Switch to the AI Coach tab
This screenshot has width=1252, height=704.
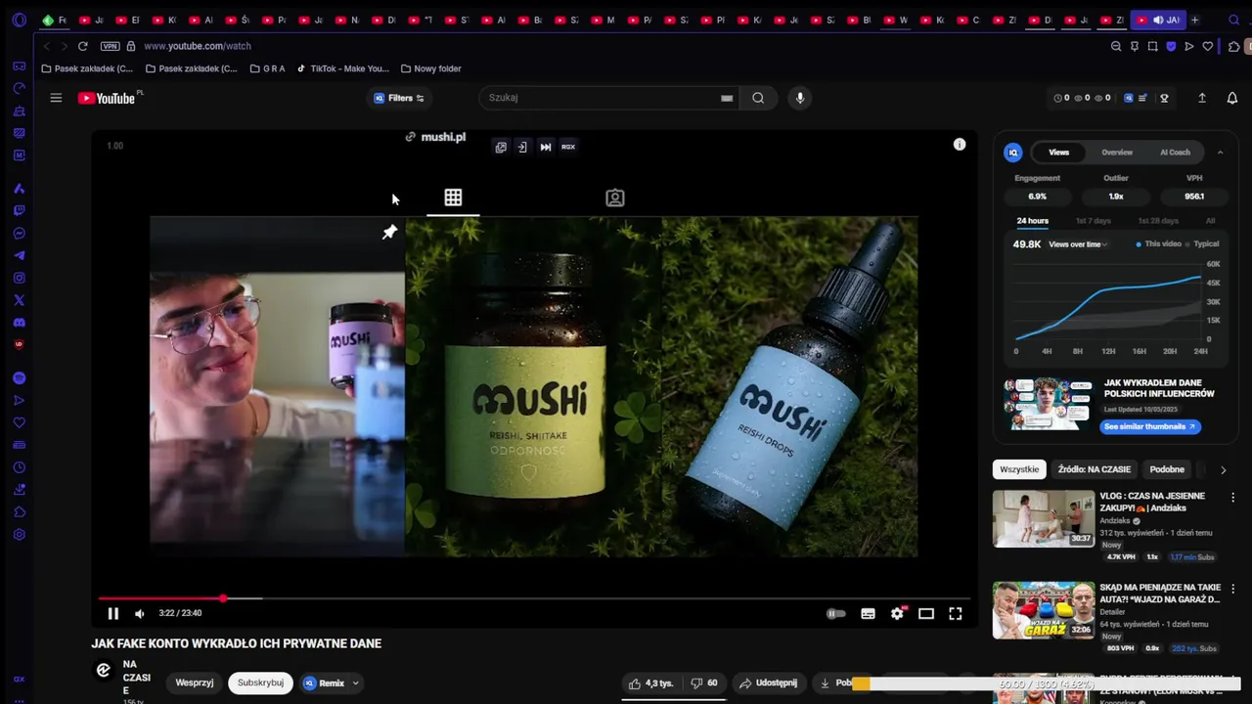1175,153
